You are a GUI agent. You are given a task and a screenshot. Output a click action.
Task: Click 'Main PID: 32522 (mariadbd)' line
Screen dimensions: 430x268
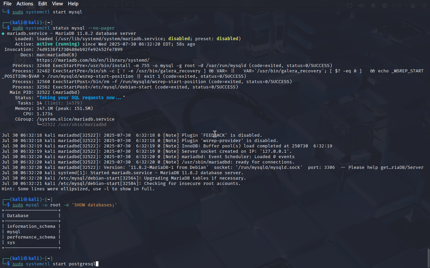point(45,92)
